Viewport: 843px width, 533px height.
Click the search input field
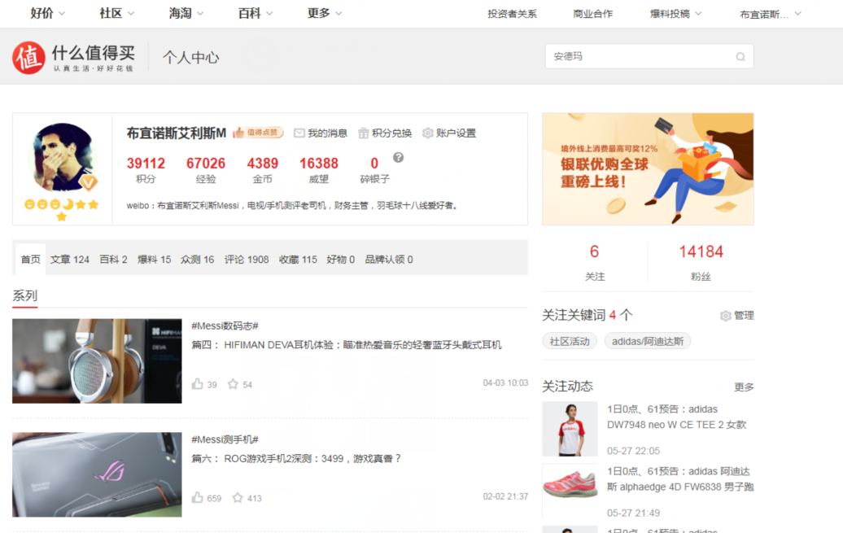point(649,56)
